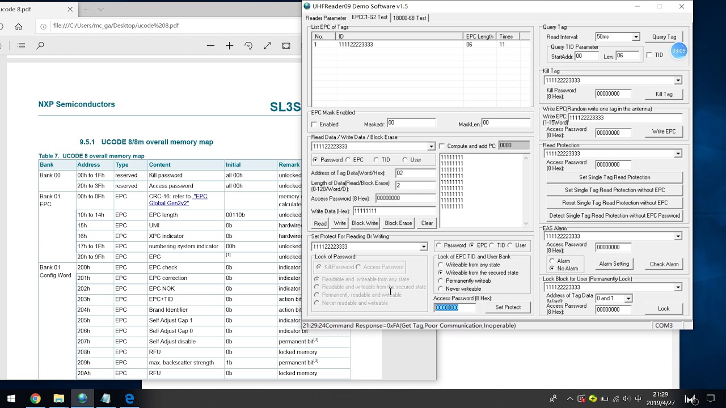Open the Set Protect tag dropdown
Viewport: 726px width, 408px height.
tap(423, 247)
